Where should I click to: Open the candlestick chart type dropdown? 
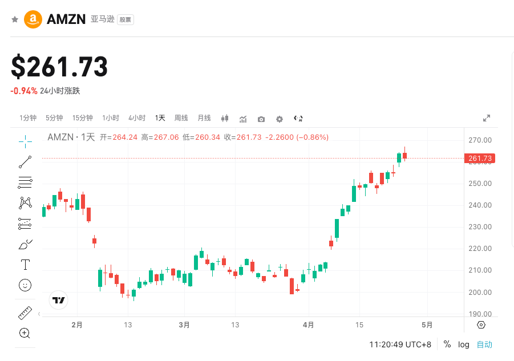coord(225,119)
